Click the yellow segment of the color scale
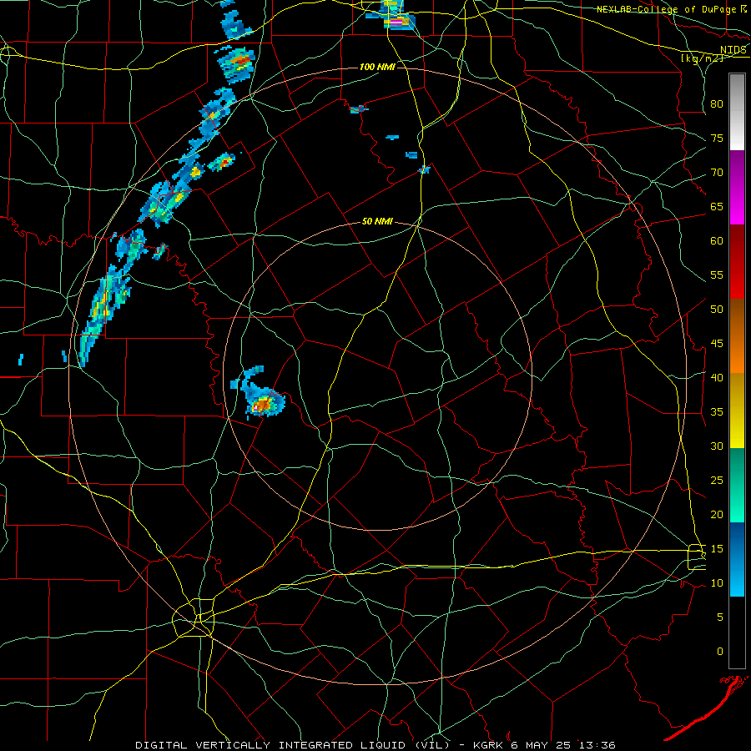 737,411
